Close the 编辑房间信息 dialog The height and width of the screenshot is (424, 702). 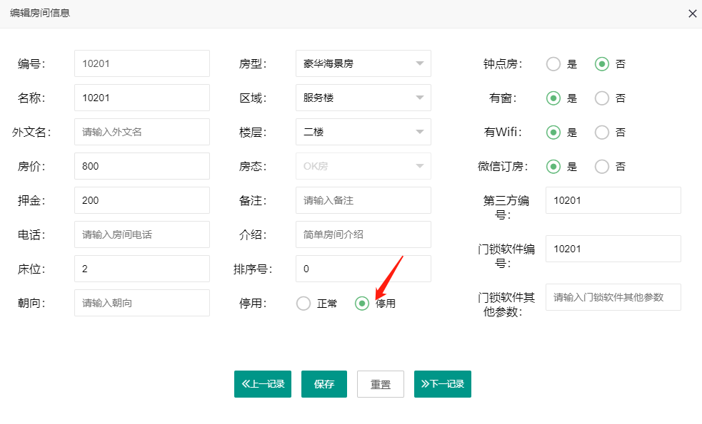tap(692, 14)
